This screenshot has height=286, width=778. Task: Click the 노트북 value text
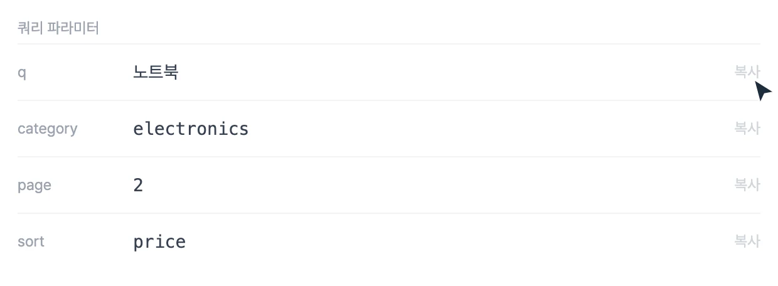(156, 72)
